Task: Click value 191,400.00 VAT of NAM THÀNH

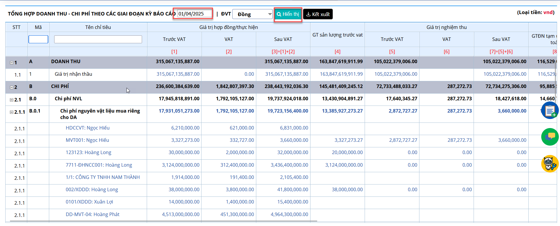Action: 242,177
